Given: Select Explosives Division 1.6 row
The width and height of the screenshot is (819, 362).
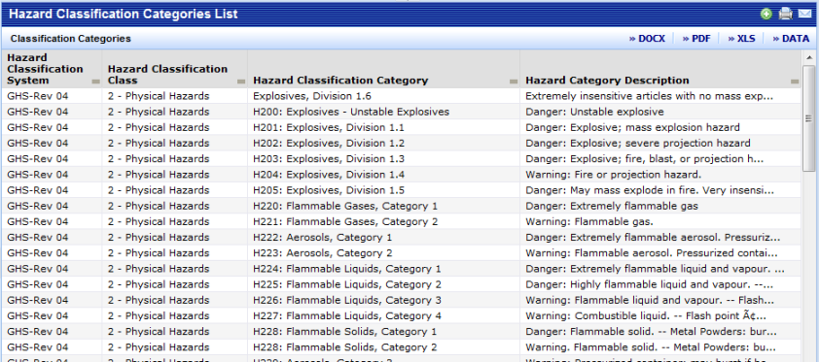Looking at the screenshot, I should (x=401, y=96).
